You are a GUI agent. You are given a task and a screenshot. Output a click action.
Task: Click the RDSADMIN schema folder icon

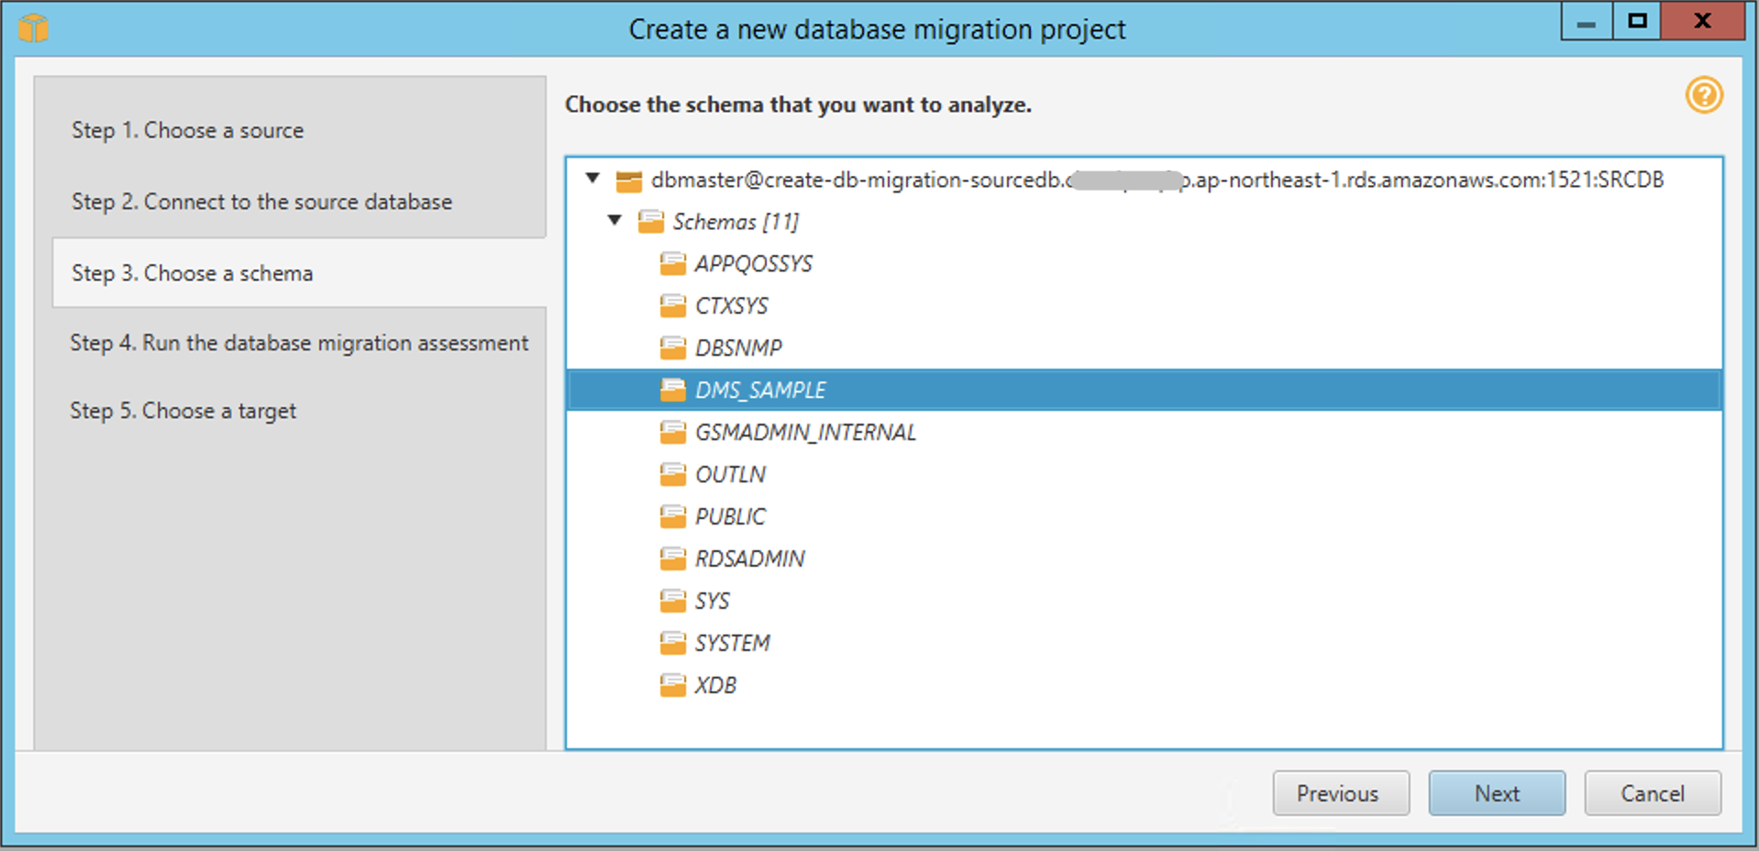(x=672, y=558)
